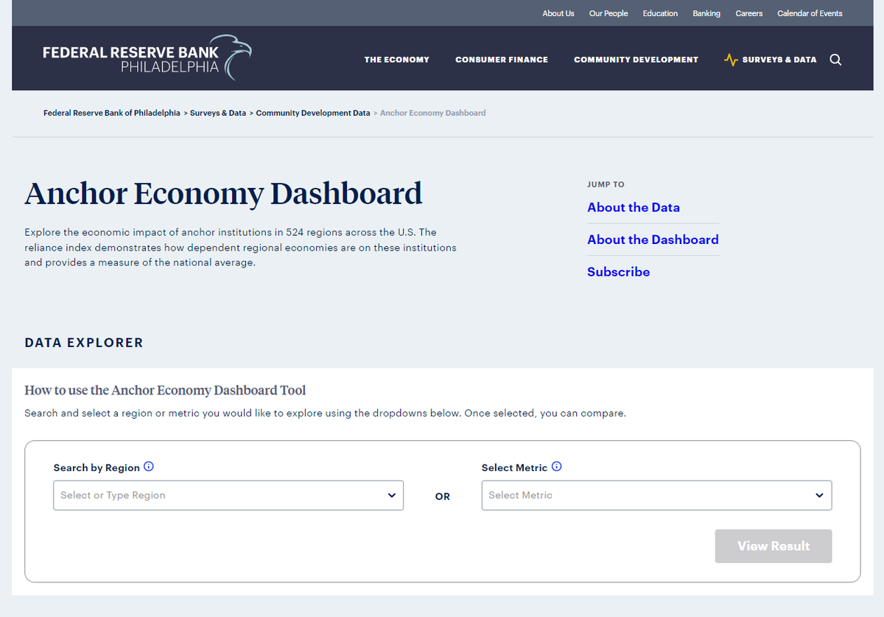The image size is (884, 617).
Task: Jump to About the Data
Action: point(634,207)
